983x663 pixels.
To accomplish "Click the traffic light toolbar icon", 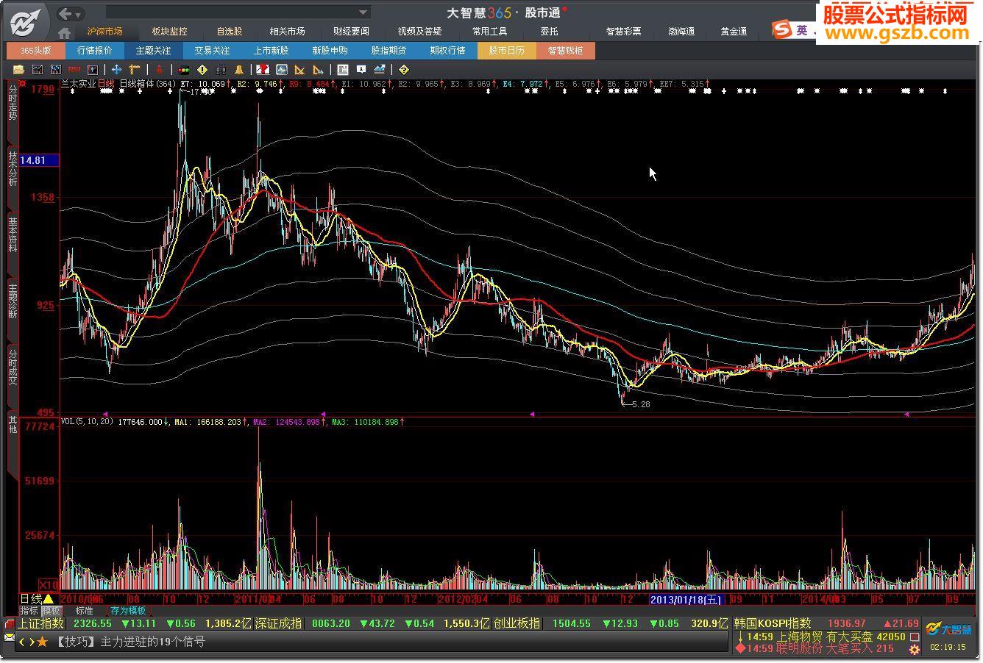I will click(x=184, y=70).
